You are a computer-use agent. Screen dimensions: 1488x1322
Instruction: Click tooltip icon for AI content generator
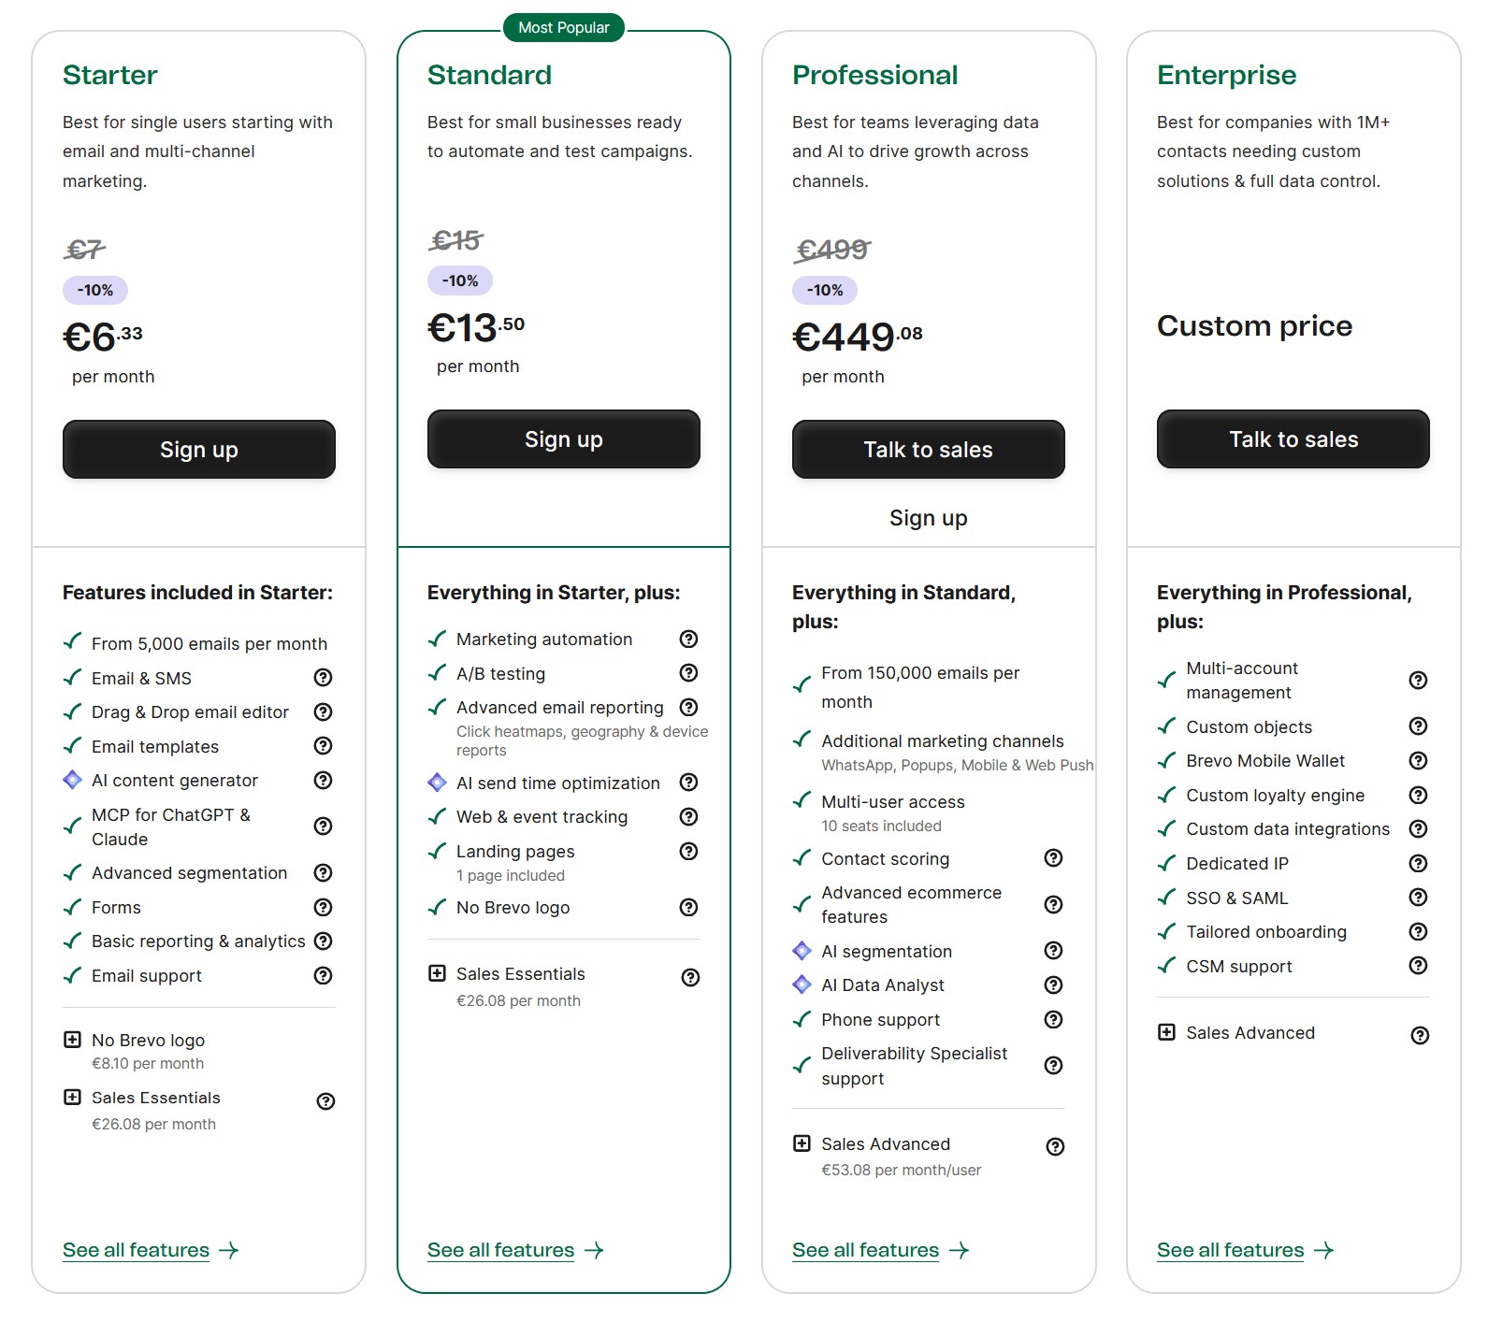[x=323, y=780]
